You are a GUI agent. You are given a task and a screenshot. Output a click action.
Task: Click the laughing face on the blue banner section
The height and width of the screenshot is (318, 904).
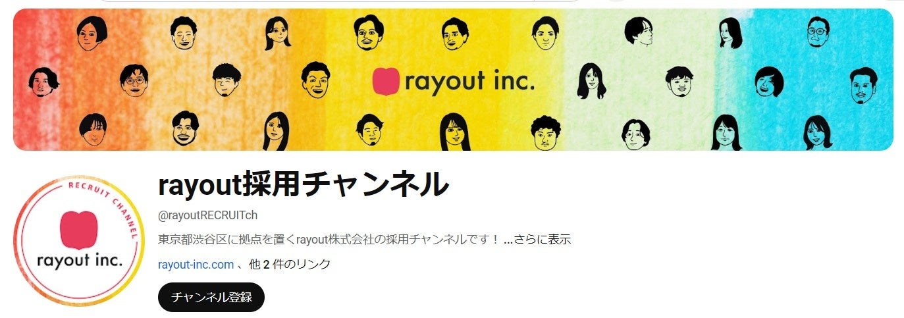click(x=769, y=82)
